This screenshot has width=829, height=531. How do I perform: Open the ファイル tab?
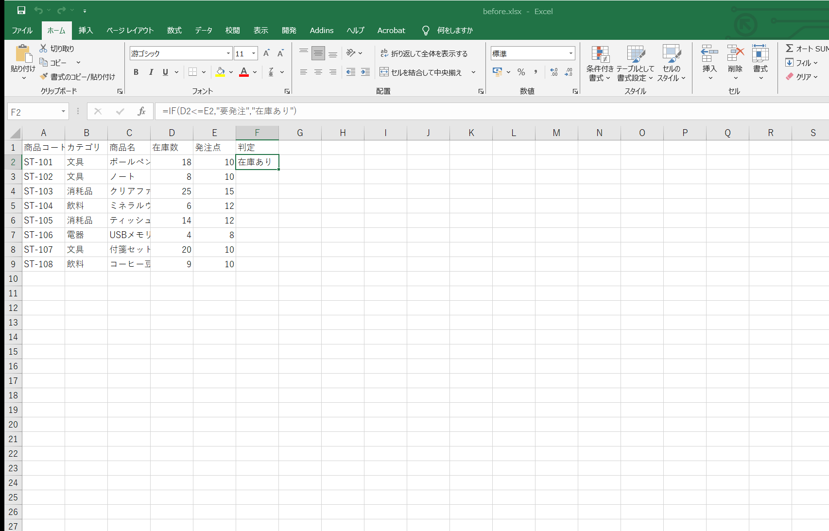(22, 30)
